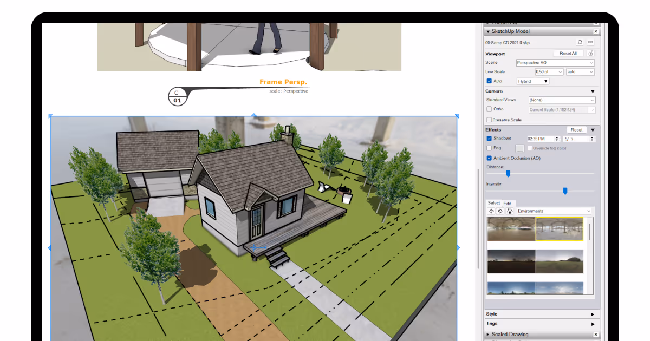Collapse the SketchUp Model panel header
650x341 pixels.
click(x=488, y=32)
